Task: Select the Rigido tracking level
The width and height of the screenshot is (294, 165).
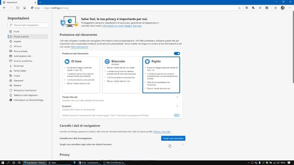Action: tap(161, 75)
